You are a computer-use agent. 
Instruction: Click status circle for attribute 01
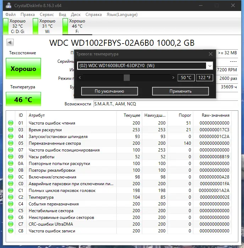point(11,123)
